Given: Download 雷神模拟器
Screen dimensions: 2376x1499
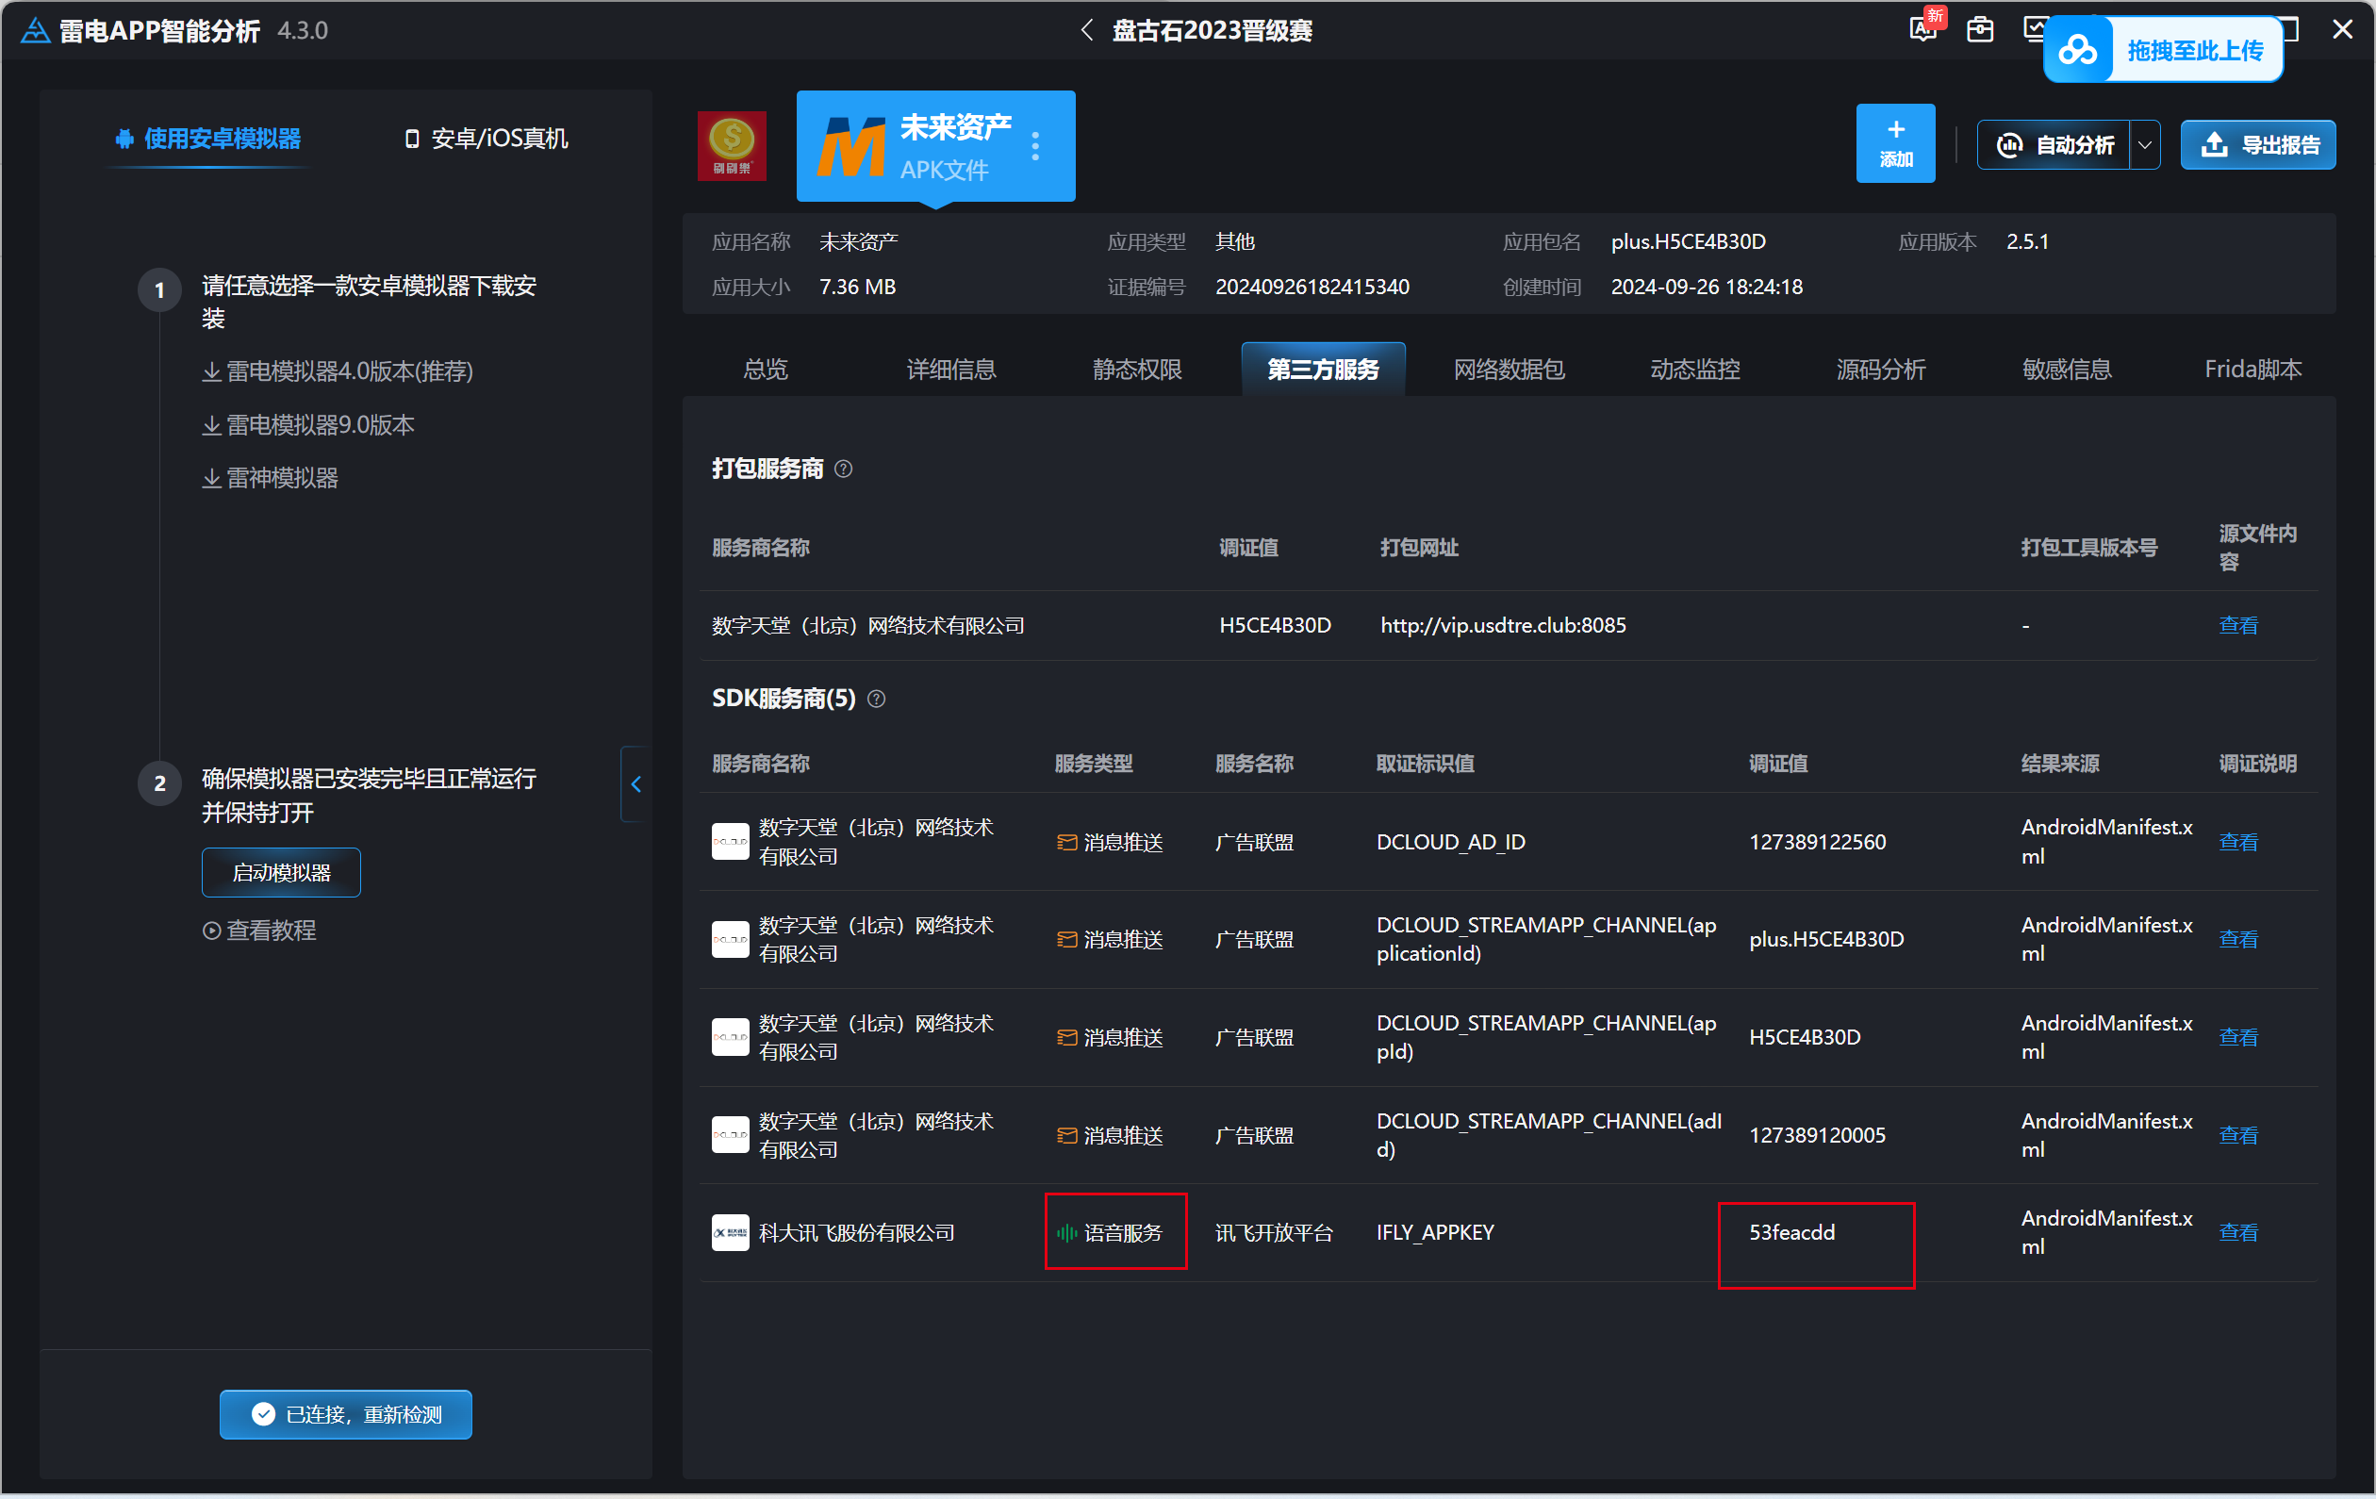Looking at the screenshot, I should (271, 478).
